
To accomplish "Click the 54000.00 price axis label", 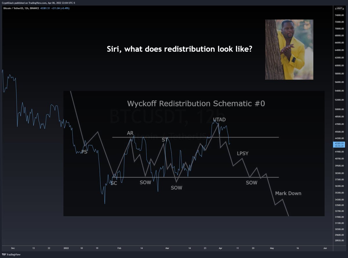I will [339, 91].
